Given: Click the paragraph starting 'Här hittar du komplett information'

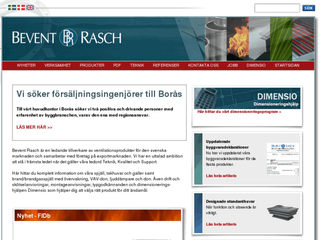Looking at the screenshot, I should click(96, 182).
